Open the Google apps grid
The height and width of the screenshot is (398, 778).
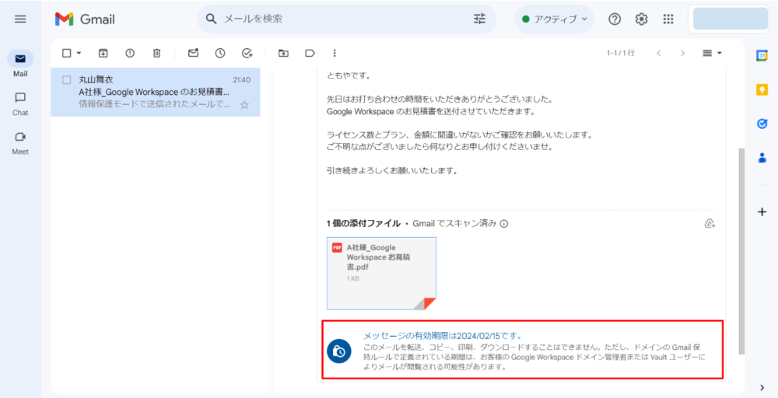668,19
